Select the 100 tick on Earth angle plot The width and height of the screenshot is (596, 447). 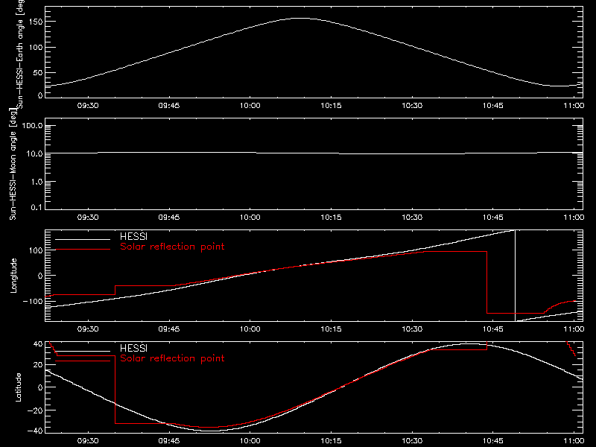point(37,47)
